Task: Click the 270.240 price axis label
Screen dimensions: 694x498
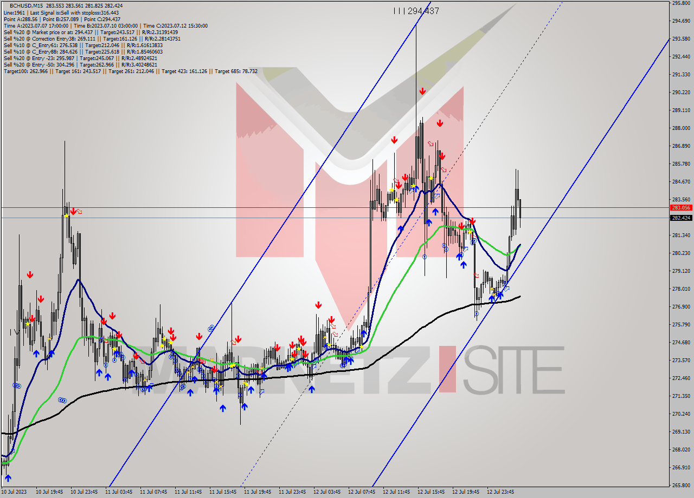Action: tap(680, 414)
